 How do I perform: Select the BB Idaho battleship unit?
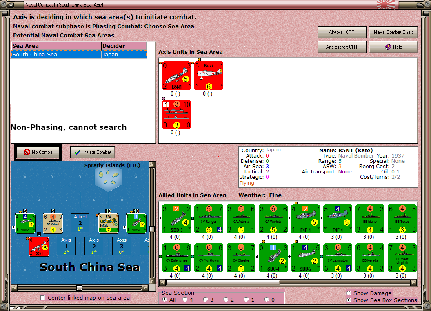coord(370,219)
